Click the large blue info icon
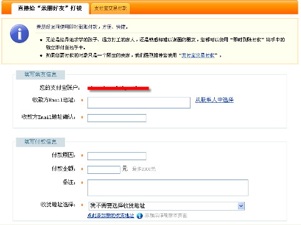The width and height of the screenshot is (301, 225). pyautogui.click(x=19, y=34)
